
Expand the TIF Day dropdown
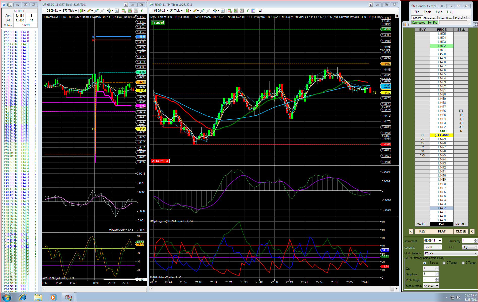pos(475,247)
